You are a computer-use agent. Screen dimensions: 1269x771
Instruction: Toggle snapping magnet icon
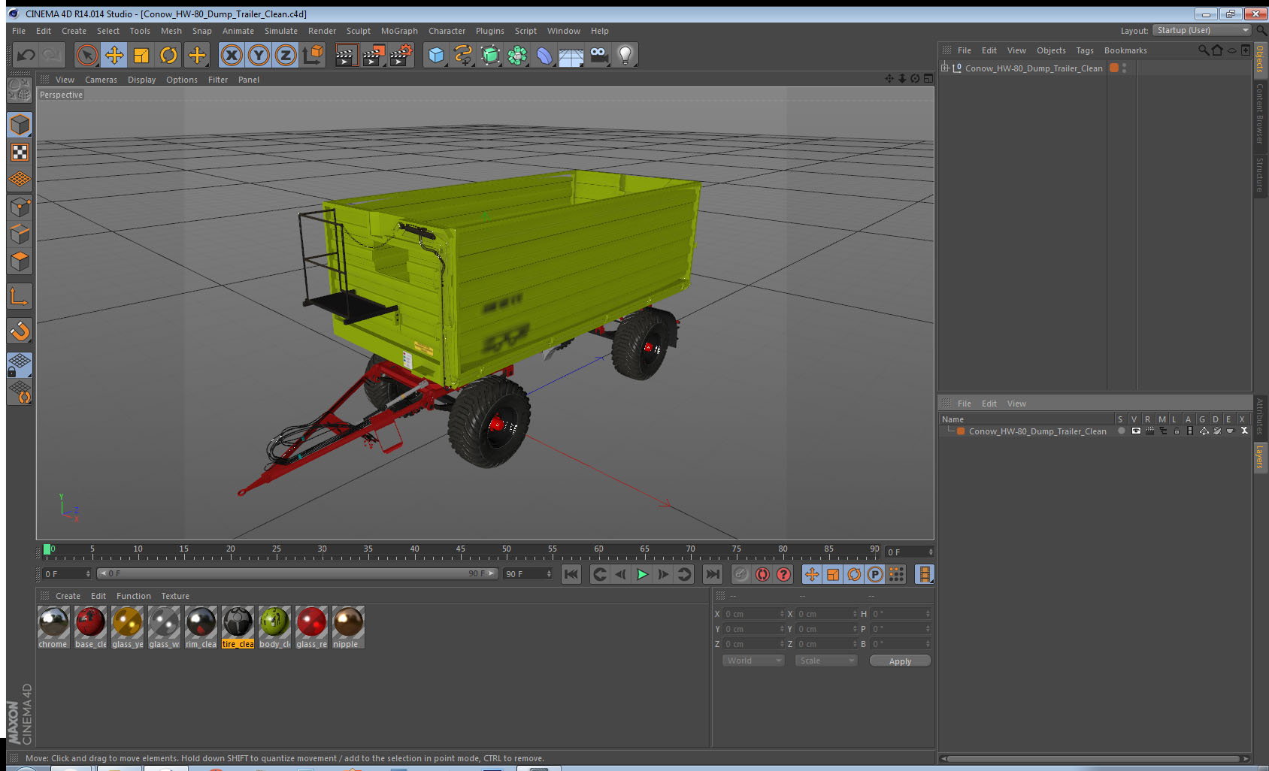click(20, 331)
